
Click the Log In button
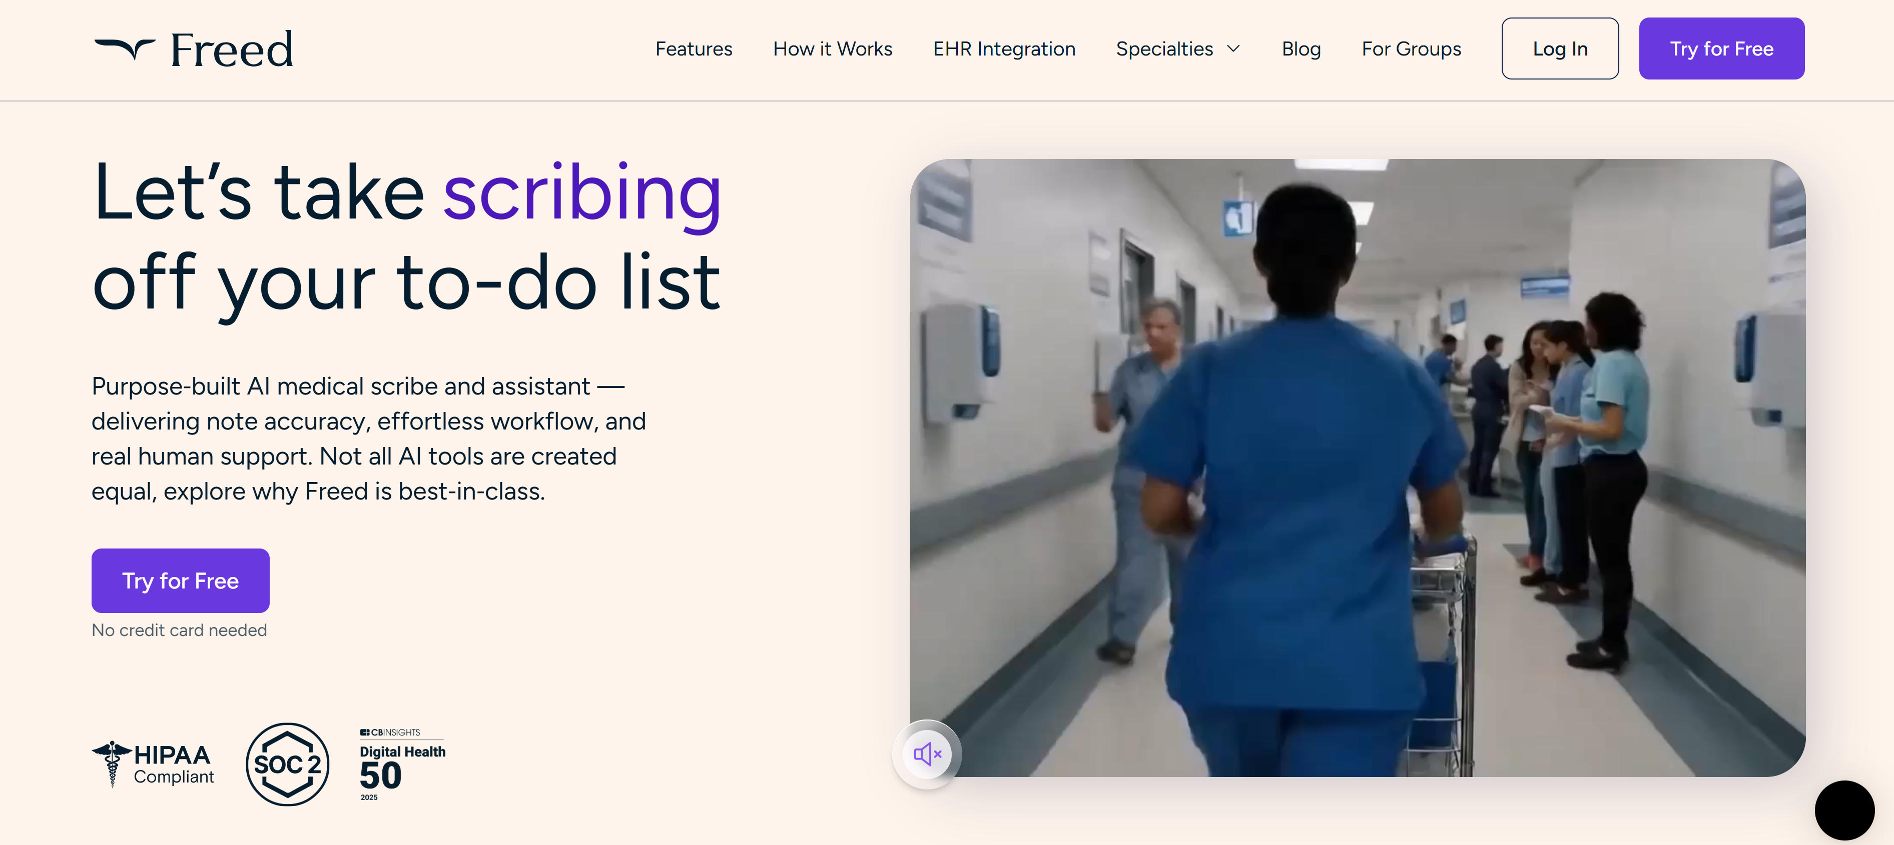pyautogui.click(x=1559, y=48)
